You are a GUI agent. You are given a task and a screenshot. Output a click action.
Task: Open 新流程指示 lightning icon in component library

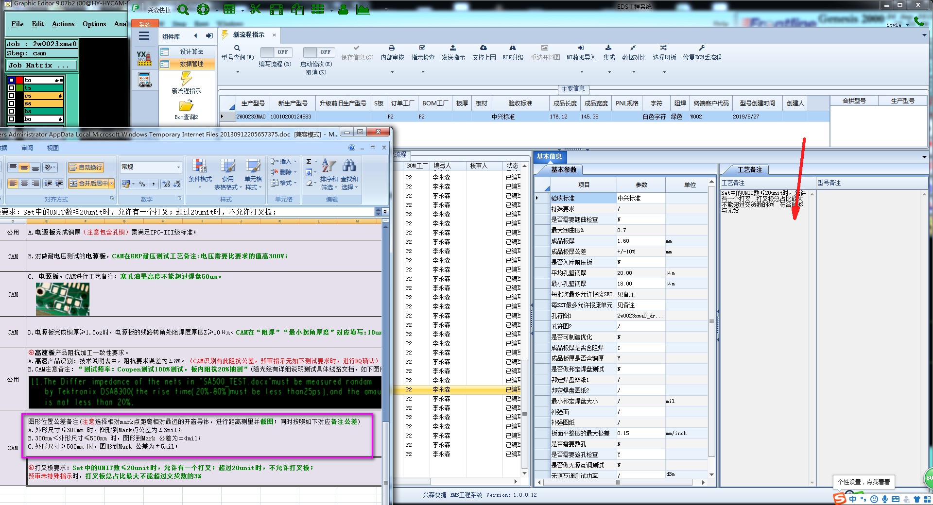point(186,78)
